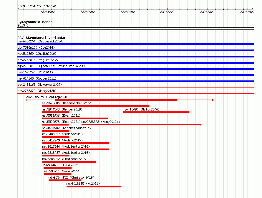Click the thin red line of esv2738373
The image size is (262, 198).
(141, 125)
